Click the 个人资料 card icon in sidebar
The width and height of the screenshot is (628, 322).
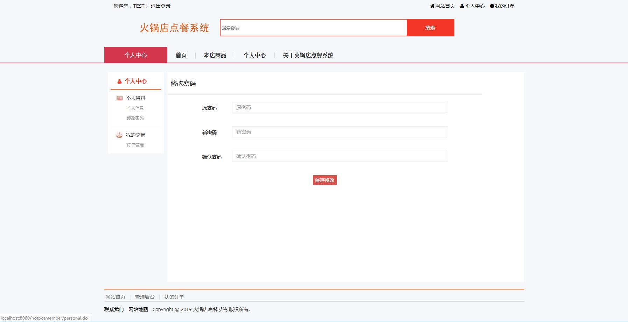(119, 98)
